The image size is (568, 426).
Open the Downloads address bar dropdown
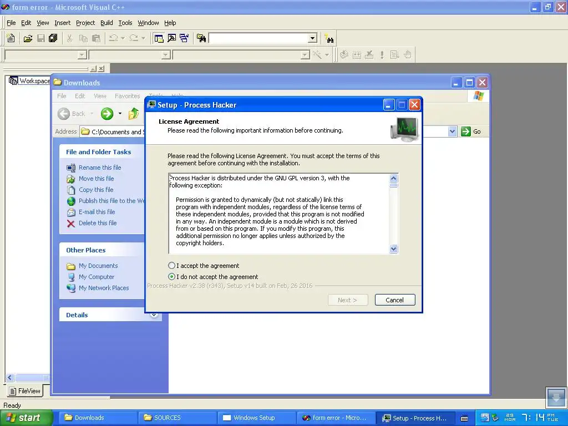pyautogui.click(x=452, y=131)
